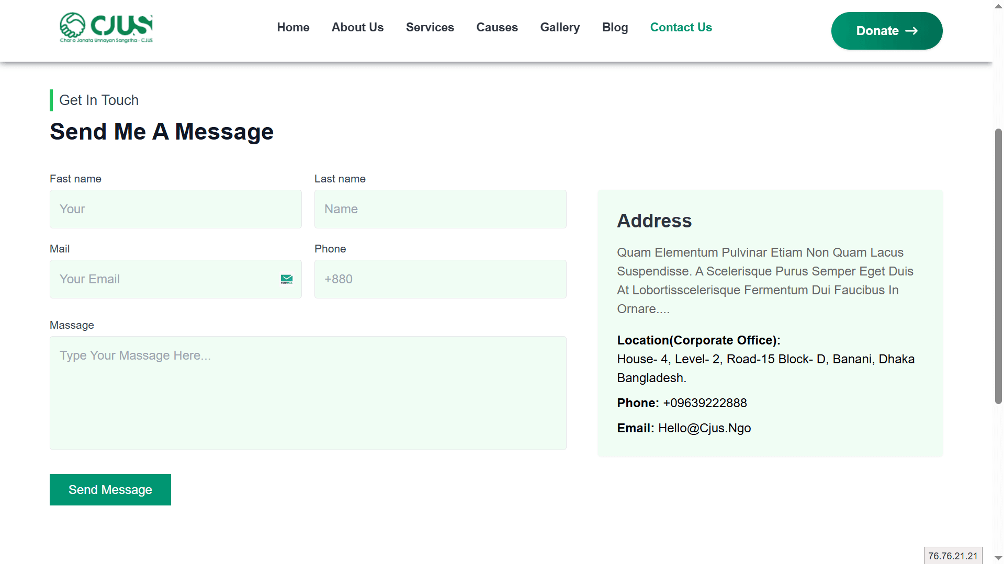Click the arrow icon inside Donate button

point(912,30)
